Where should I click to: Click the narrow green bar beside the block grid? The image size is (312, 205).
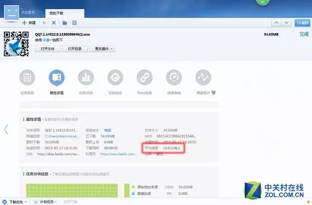[x=127, y=190]
